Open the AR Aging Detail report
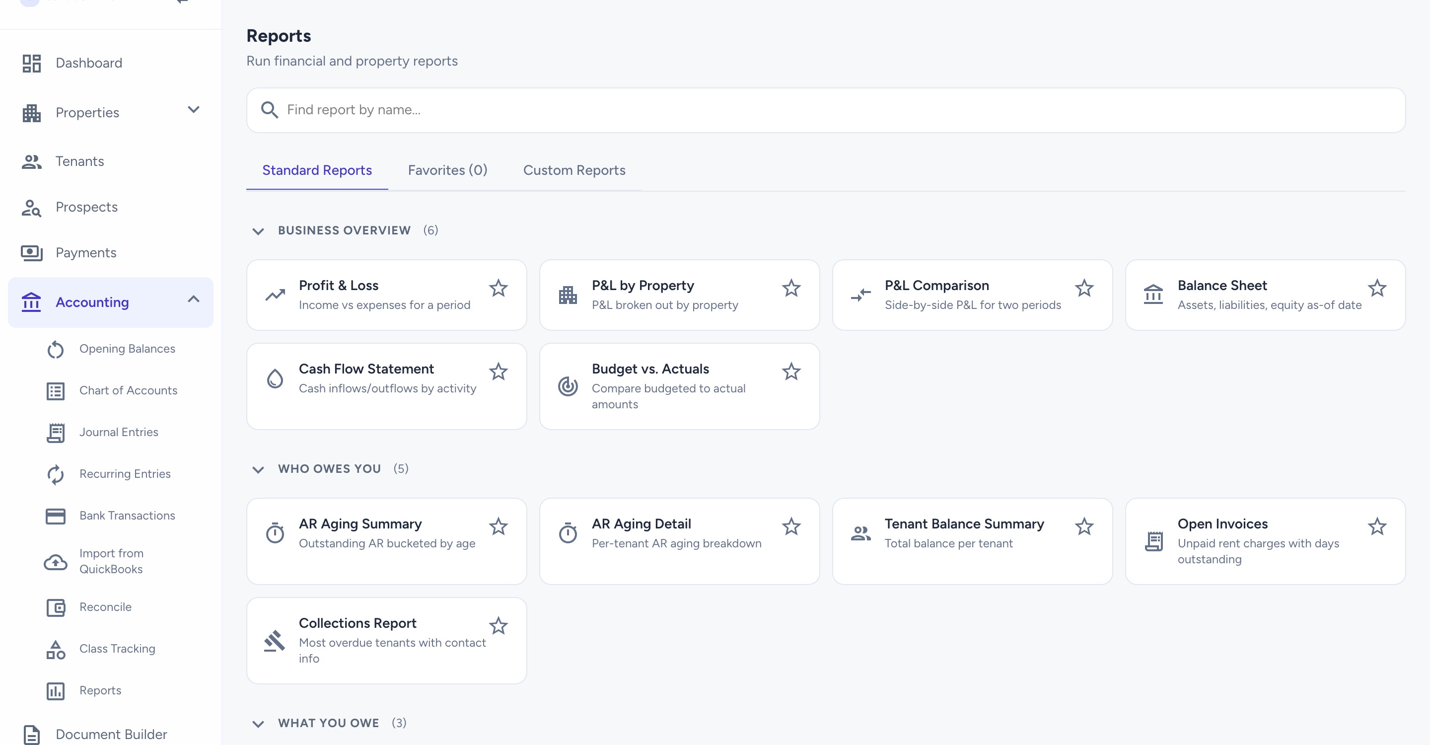The image size is (1430, 745). (679, 541)
